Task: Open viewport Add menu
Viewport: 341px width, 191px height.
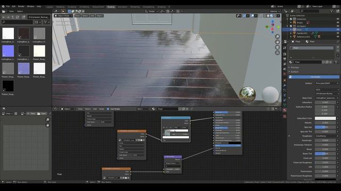Action: tap(92, 16)
